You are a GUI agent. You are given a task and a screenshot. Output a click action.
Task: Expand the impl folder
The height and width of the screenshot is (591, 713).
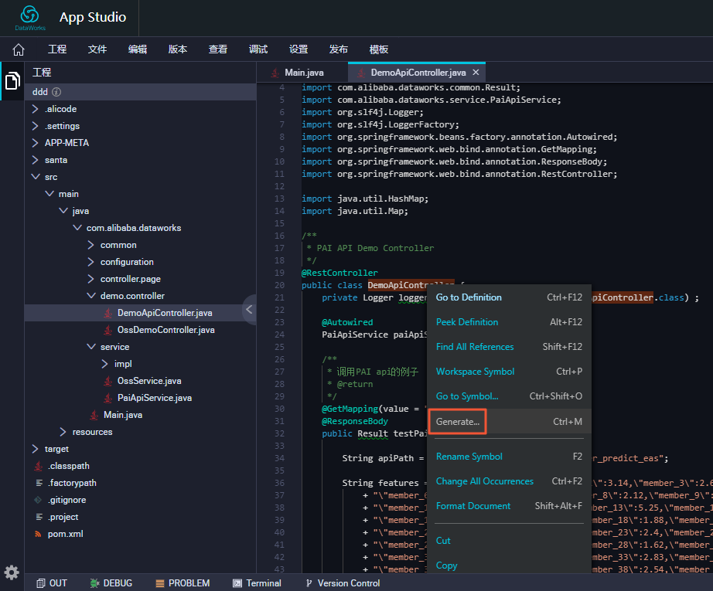pyautogui.click(x=104, y=364)
